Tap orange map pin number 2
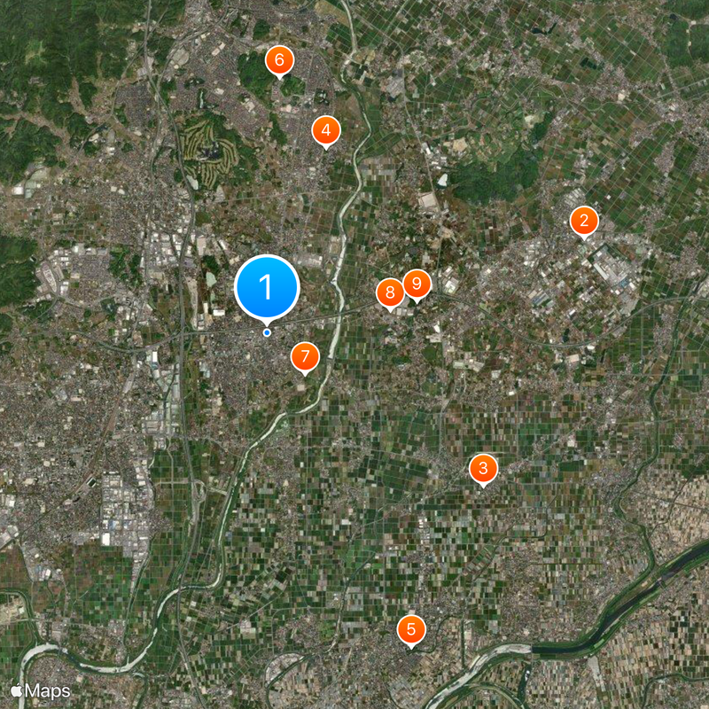This screenshot has height=709, width=709. tap(584, 222)
